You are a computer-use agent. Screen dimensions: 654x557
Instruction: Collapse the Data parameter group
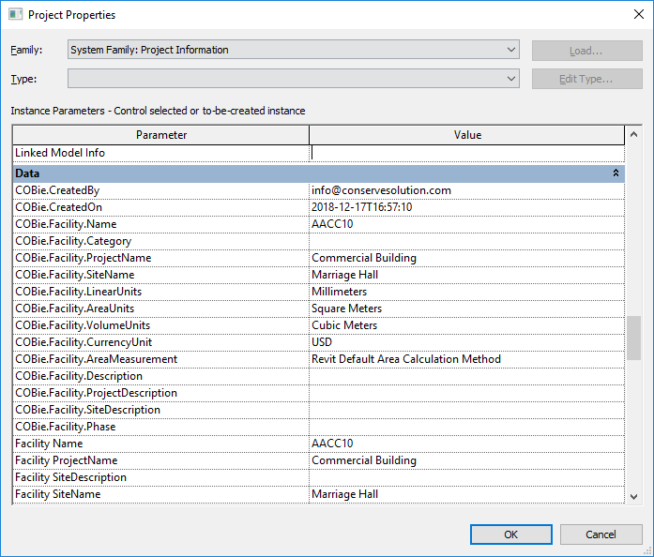(x=616, y=173)
